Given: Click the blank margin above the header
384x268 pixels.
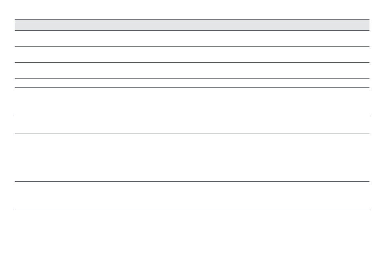Looking at the screenshot, I should 192,10.
